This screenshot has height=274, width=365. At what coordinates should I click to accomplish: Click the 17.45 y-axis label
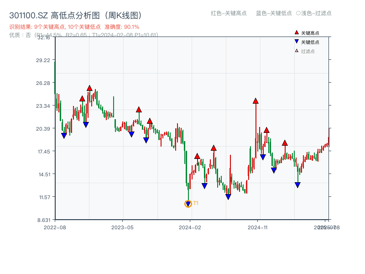tap(44, 152)
